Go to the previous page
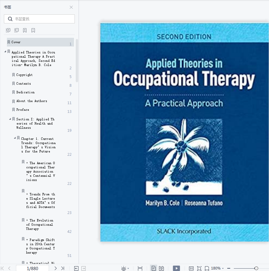This screenshot has width=269, height=271. click(9, 268)
